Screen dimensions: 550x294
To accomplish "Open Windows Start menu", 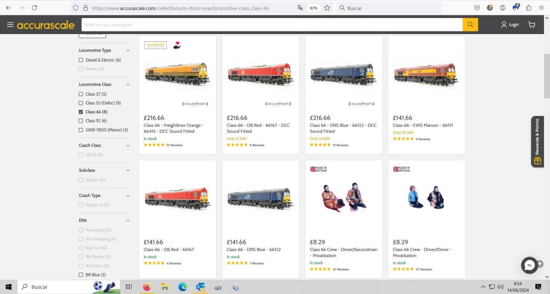I will tap(8, 287).
